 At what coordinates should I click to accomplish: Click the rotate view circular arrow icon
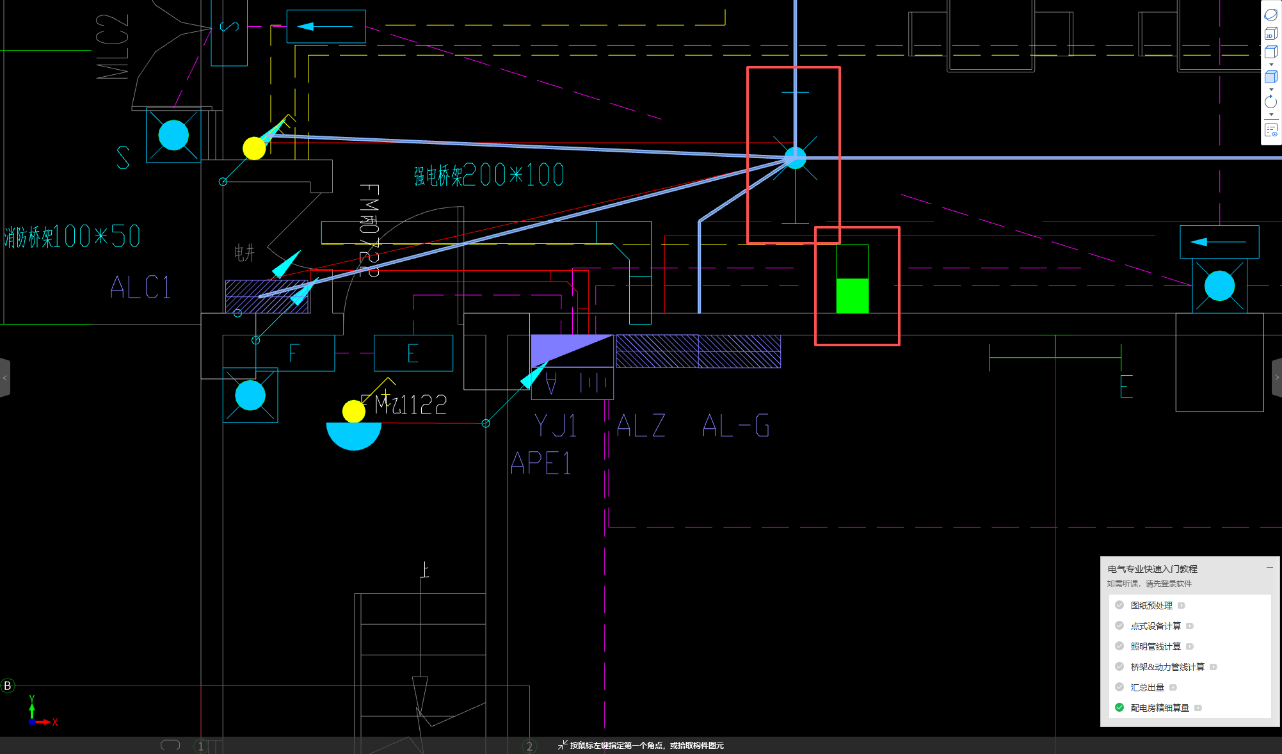coord(1270,102)
